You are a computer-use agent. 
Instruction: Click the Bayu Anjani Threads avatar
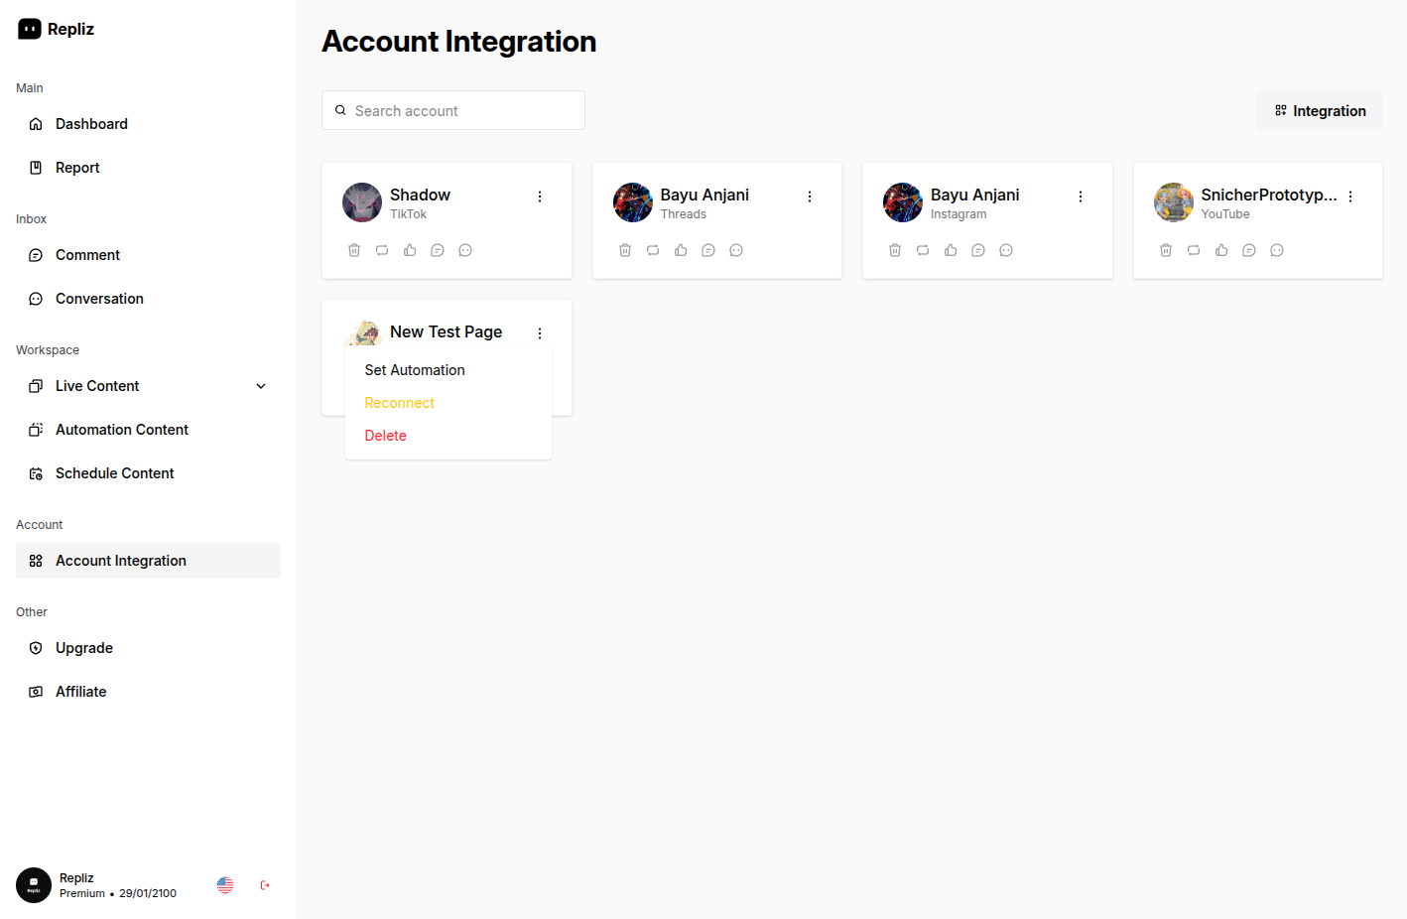(x=632, y=202)
